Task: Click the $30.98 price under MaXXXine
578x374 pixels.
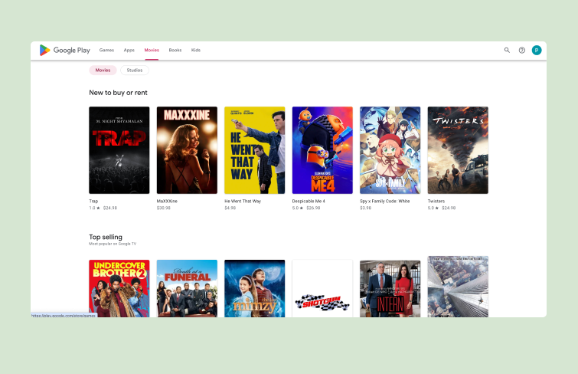Action: click(164, 208)
